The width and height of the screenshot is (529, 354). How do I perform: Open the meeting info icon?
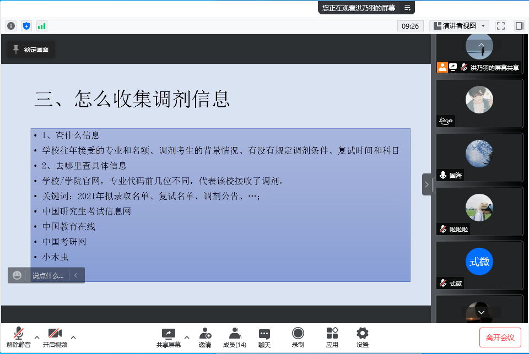click(x=11, y=26)
